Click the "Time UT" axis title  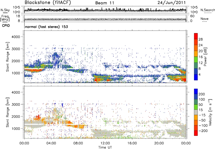pos(105,147)
